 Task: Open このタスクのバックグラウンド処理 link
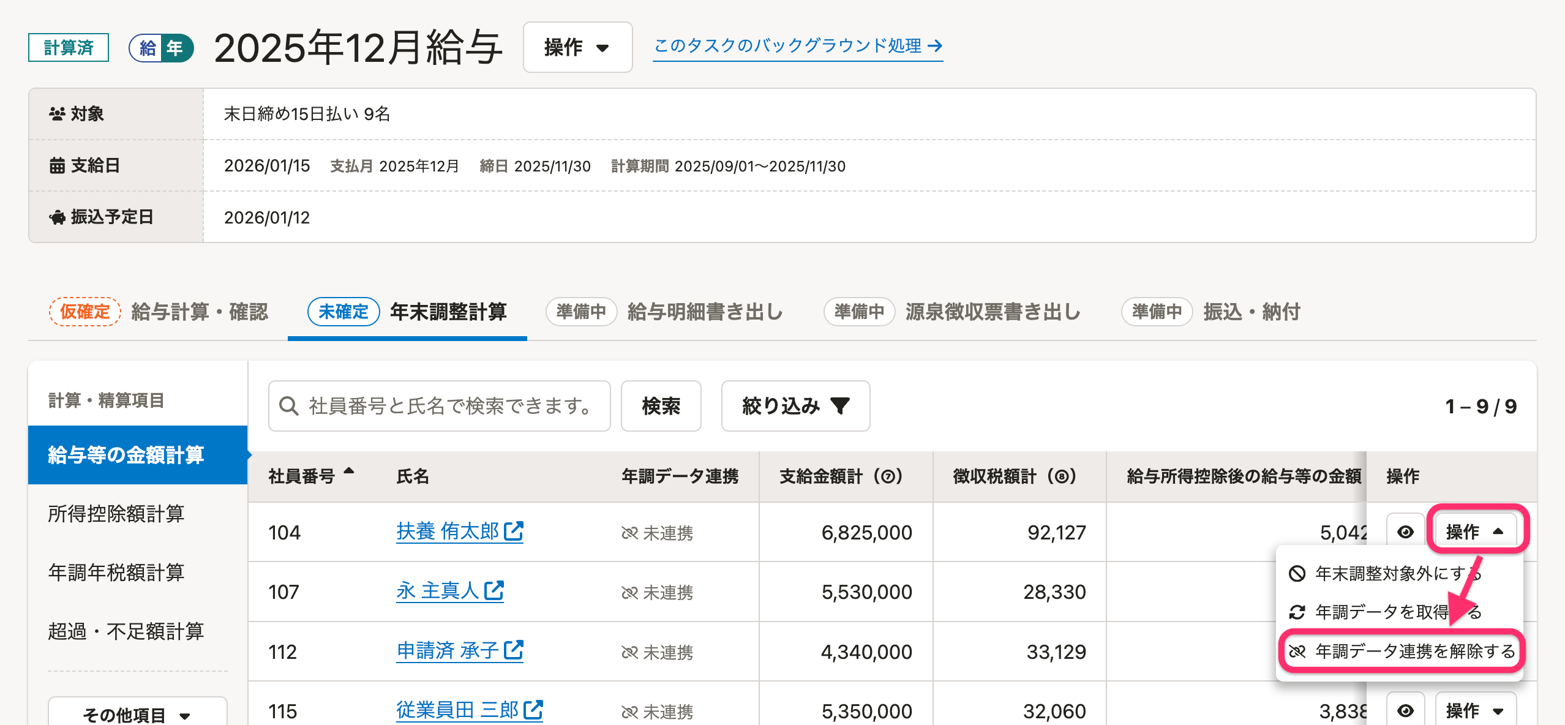797,46
